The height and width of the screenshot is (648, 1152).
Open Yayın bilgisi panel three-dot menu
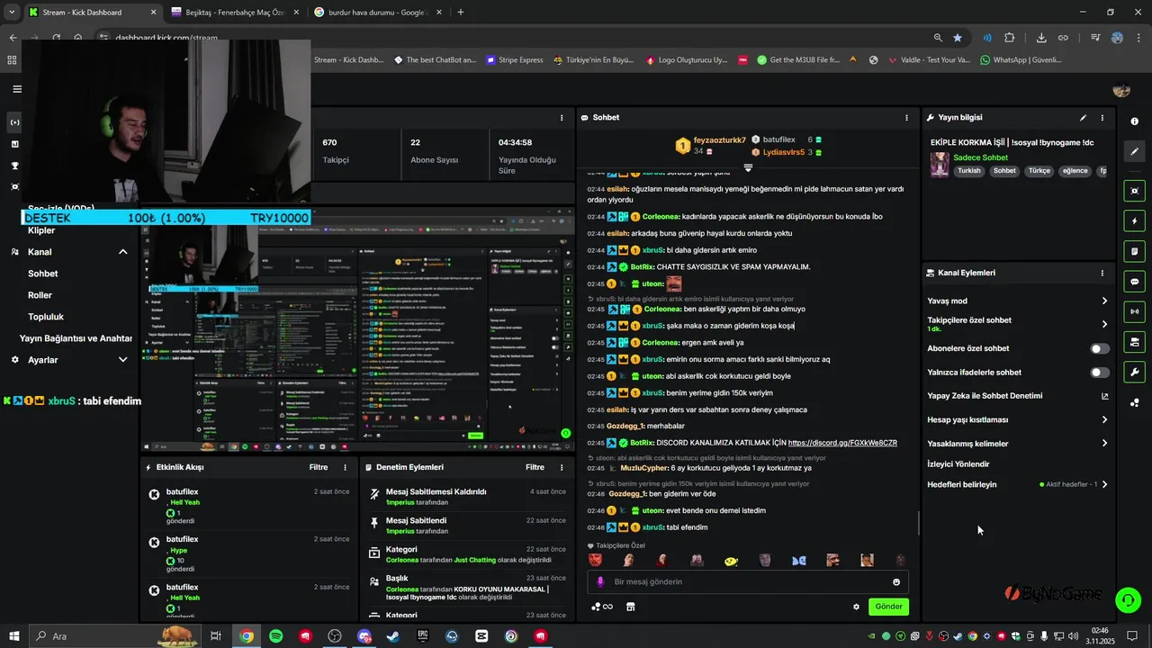pyautogui.click(x=1102, y=118)
